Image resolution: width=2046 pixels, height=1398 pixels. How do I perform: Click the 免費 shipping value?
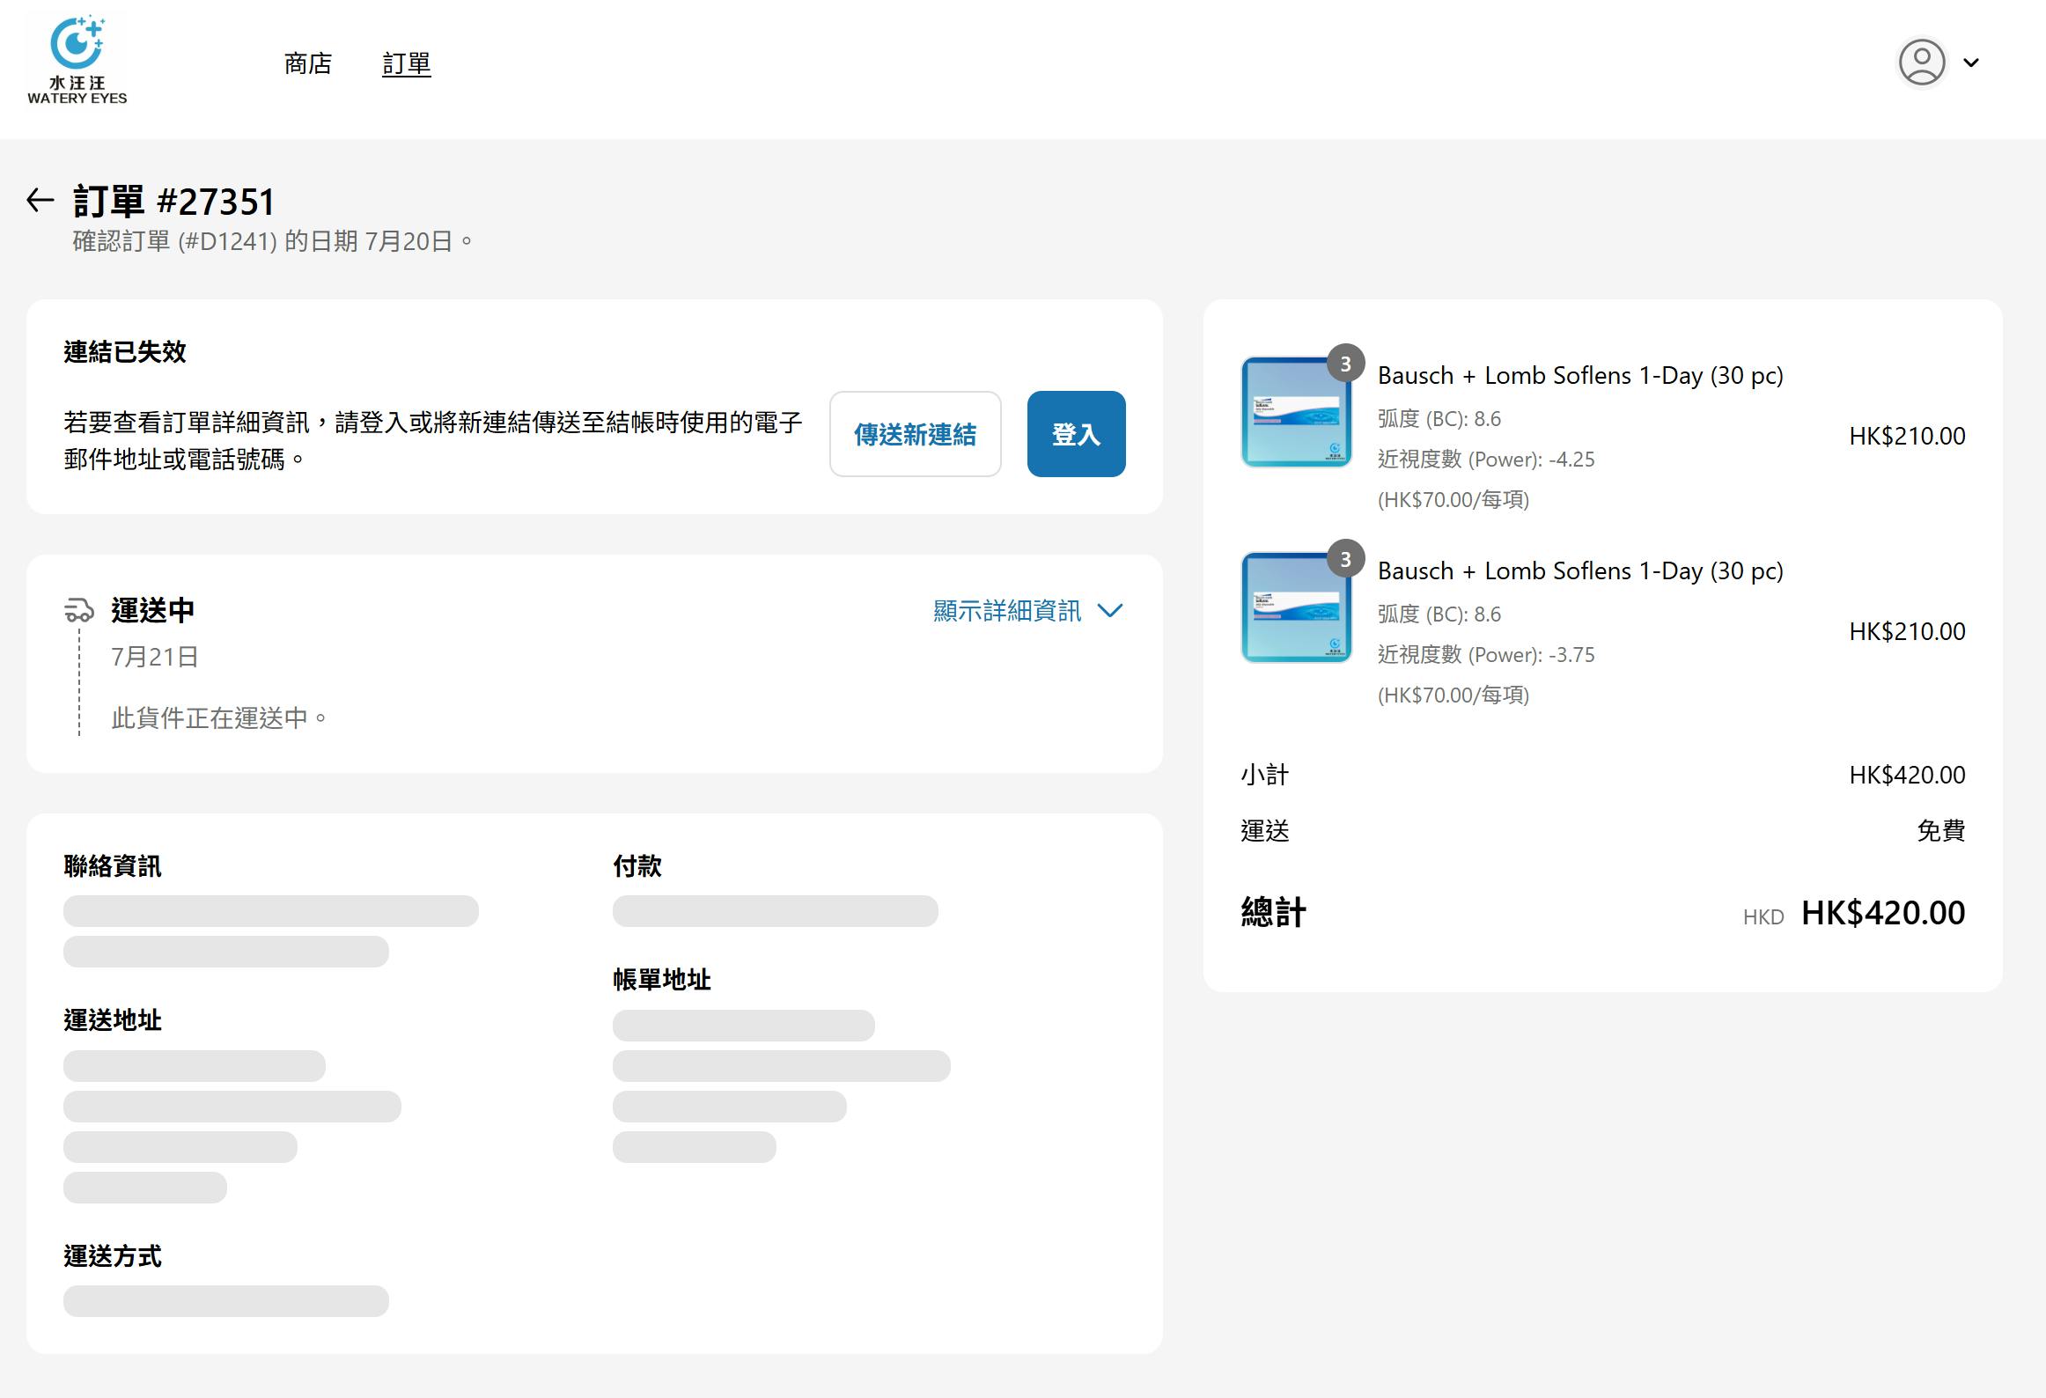1941,830
